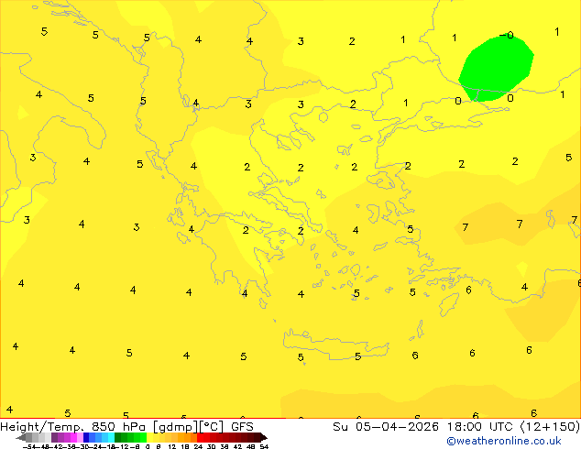Click the bright red legend swatch at 24
This screenshot has height=449, width=581.
(200, 437)
